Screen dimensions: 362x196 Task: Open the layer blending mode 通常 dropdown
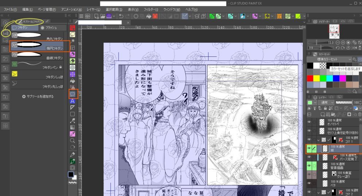coord(326,102)
